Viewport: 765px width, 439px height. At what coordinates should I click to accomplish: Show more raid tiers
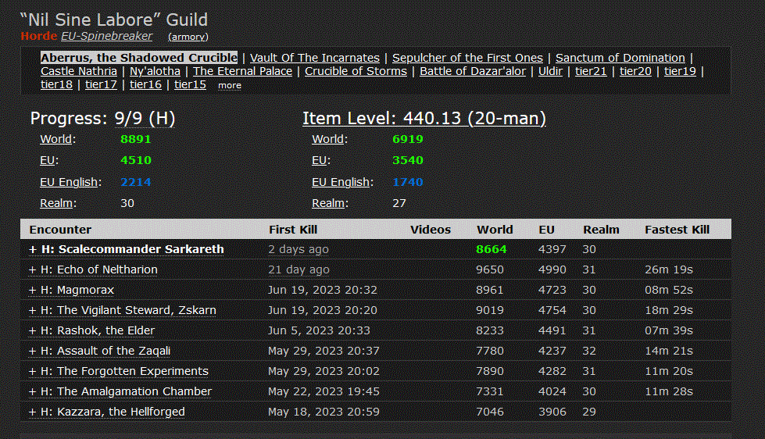pyautogui.click(x=230, y=85)
